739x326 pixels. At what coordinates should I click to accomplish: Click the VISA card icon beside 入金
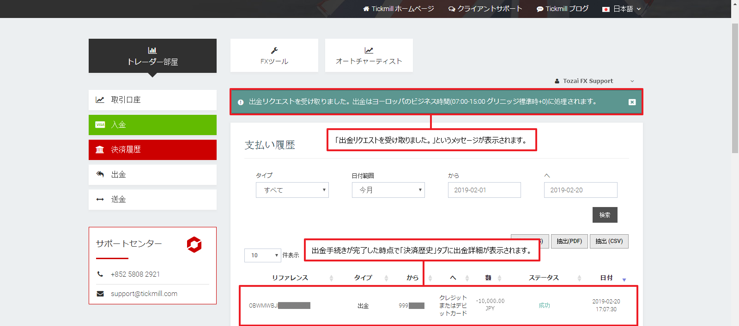coord(100,124)
